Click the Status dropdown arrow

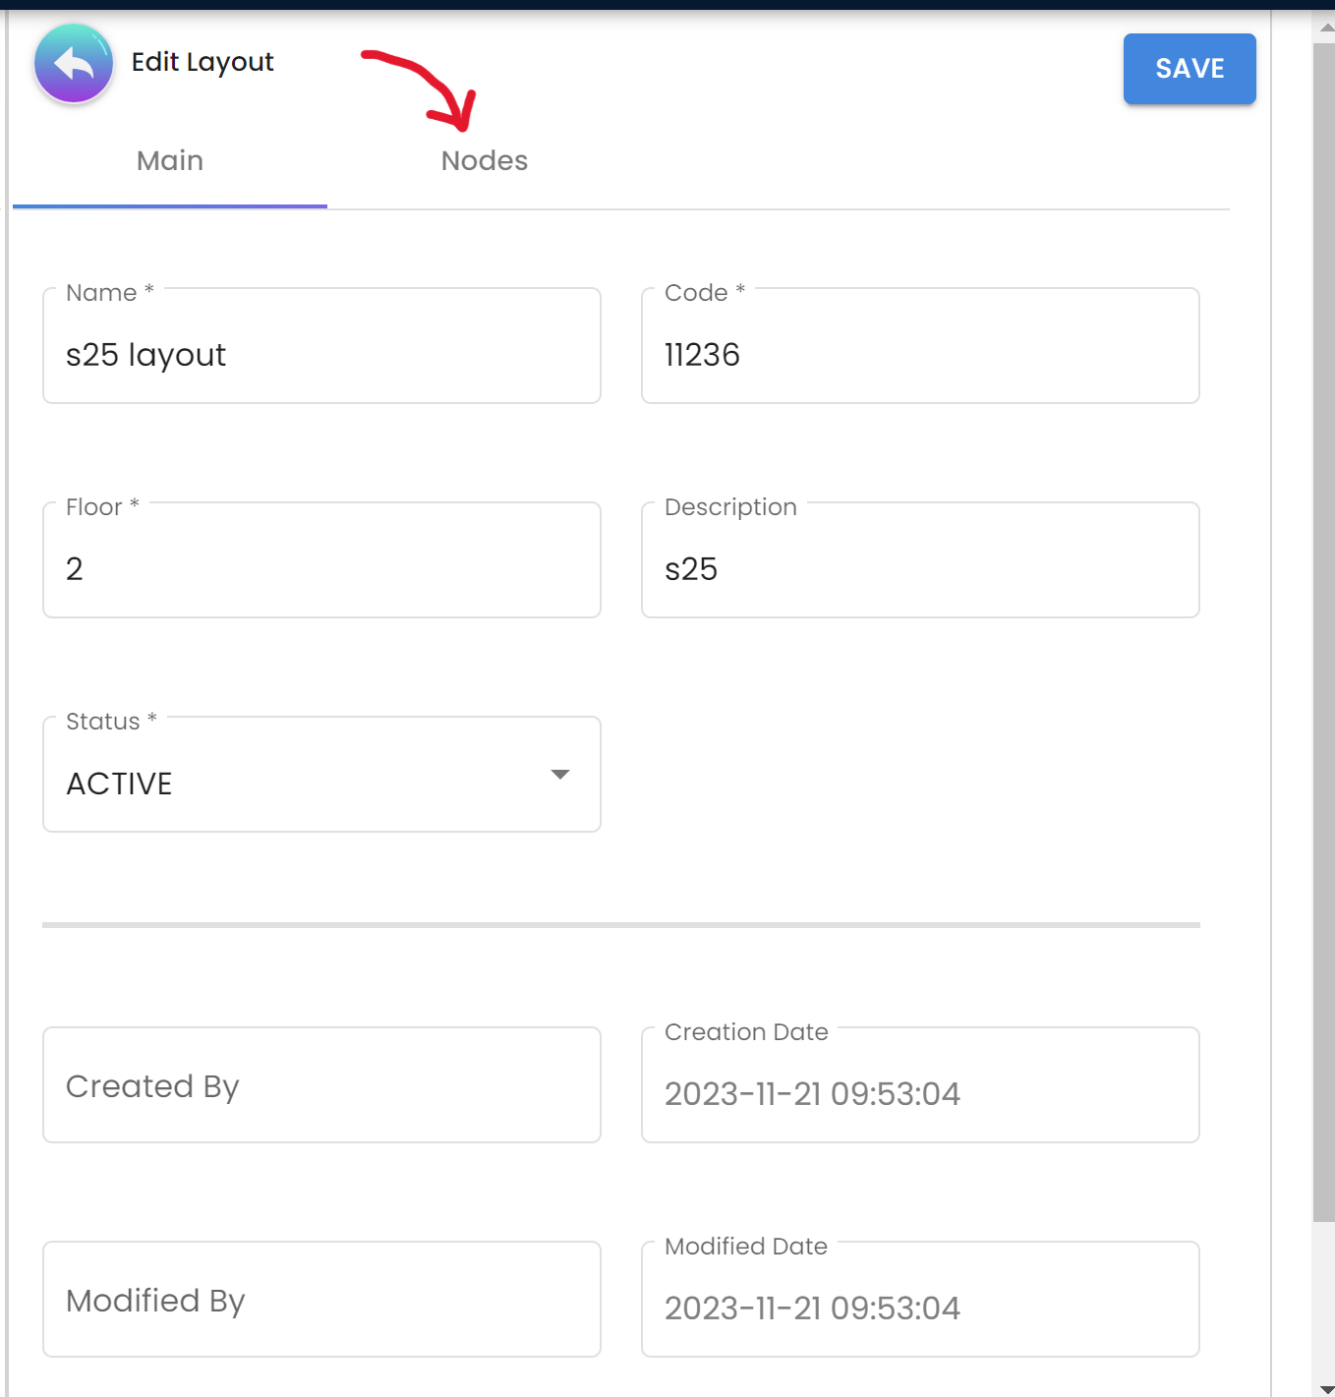pos(560,775)
